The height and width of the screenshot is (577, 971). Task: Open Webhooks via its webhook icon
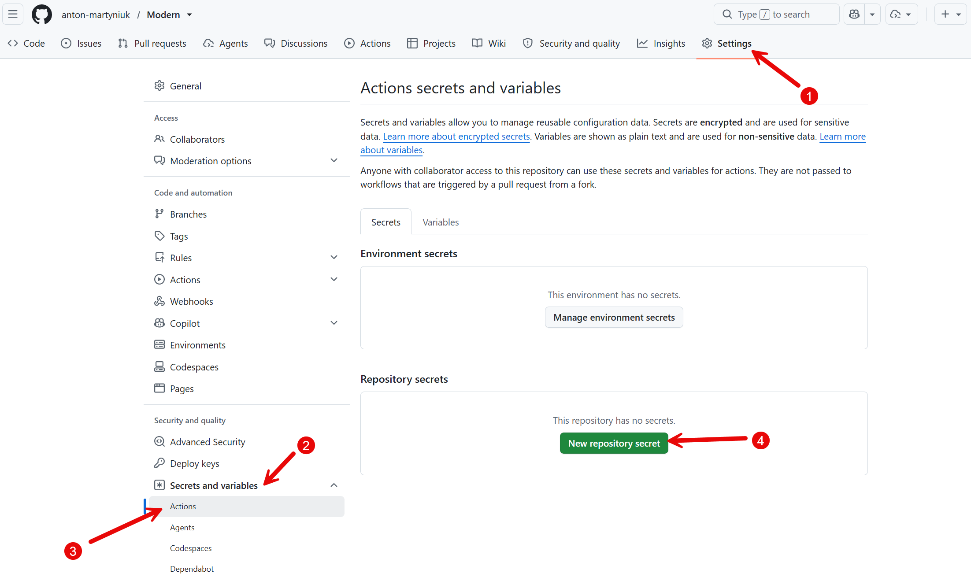(159, 301)
